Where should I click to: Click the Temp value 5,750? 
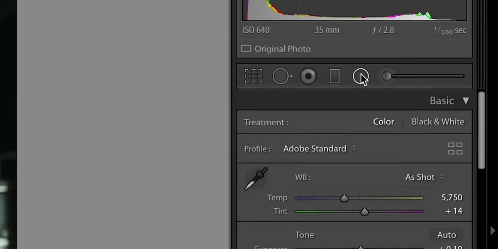452,198
